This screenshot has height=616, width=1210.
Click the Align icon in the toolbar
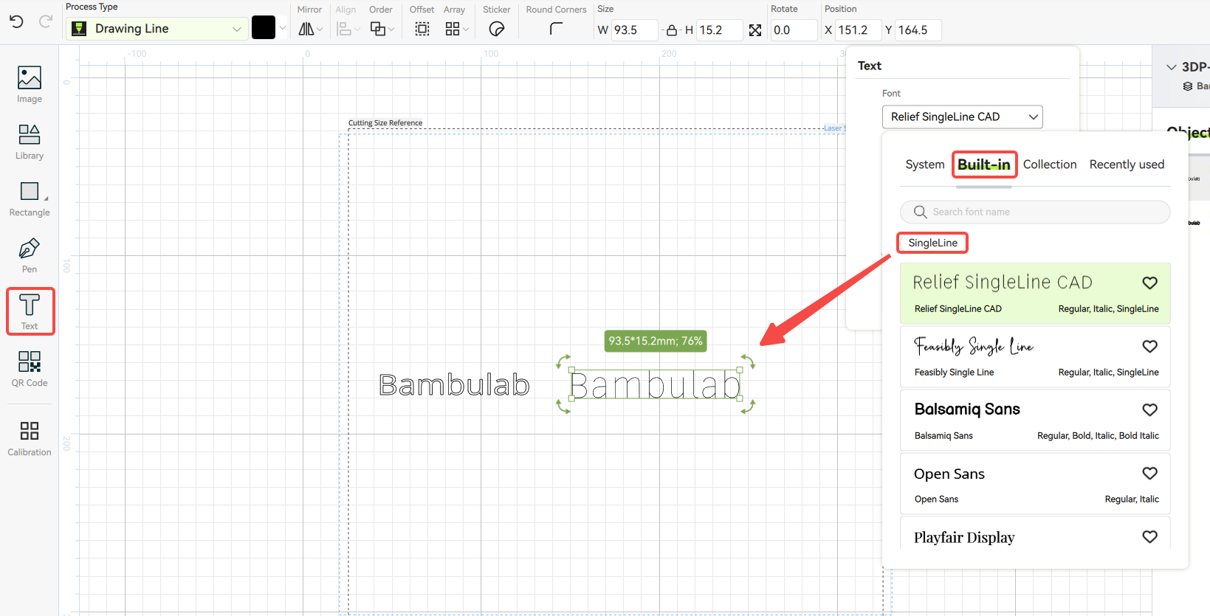click(344, 29)
